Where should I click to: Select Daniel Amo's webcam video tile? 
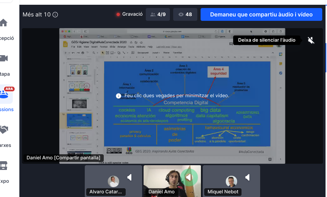coord(172,181)
